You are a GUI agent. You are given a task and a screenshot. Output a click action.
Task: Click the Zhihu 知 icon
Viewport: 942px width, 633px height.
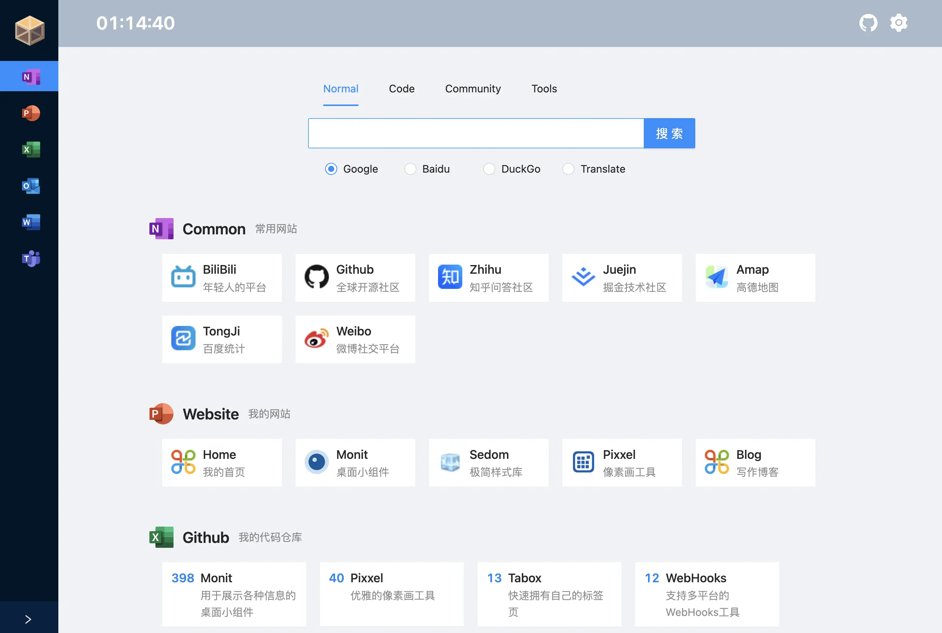[449, 277]
